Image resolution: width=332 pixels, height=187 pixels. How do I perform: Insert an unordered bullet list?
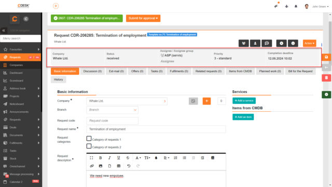pos(185,158)
